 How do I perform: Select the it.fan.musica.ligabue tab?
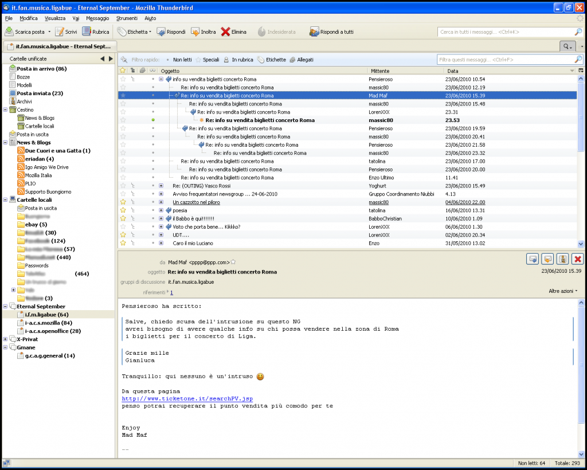(x=60, y=46)
